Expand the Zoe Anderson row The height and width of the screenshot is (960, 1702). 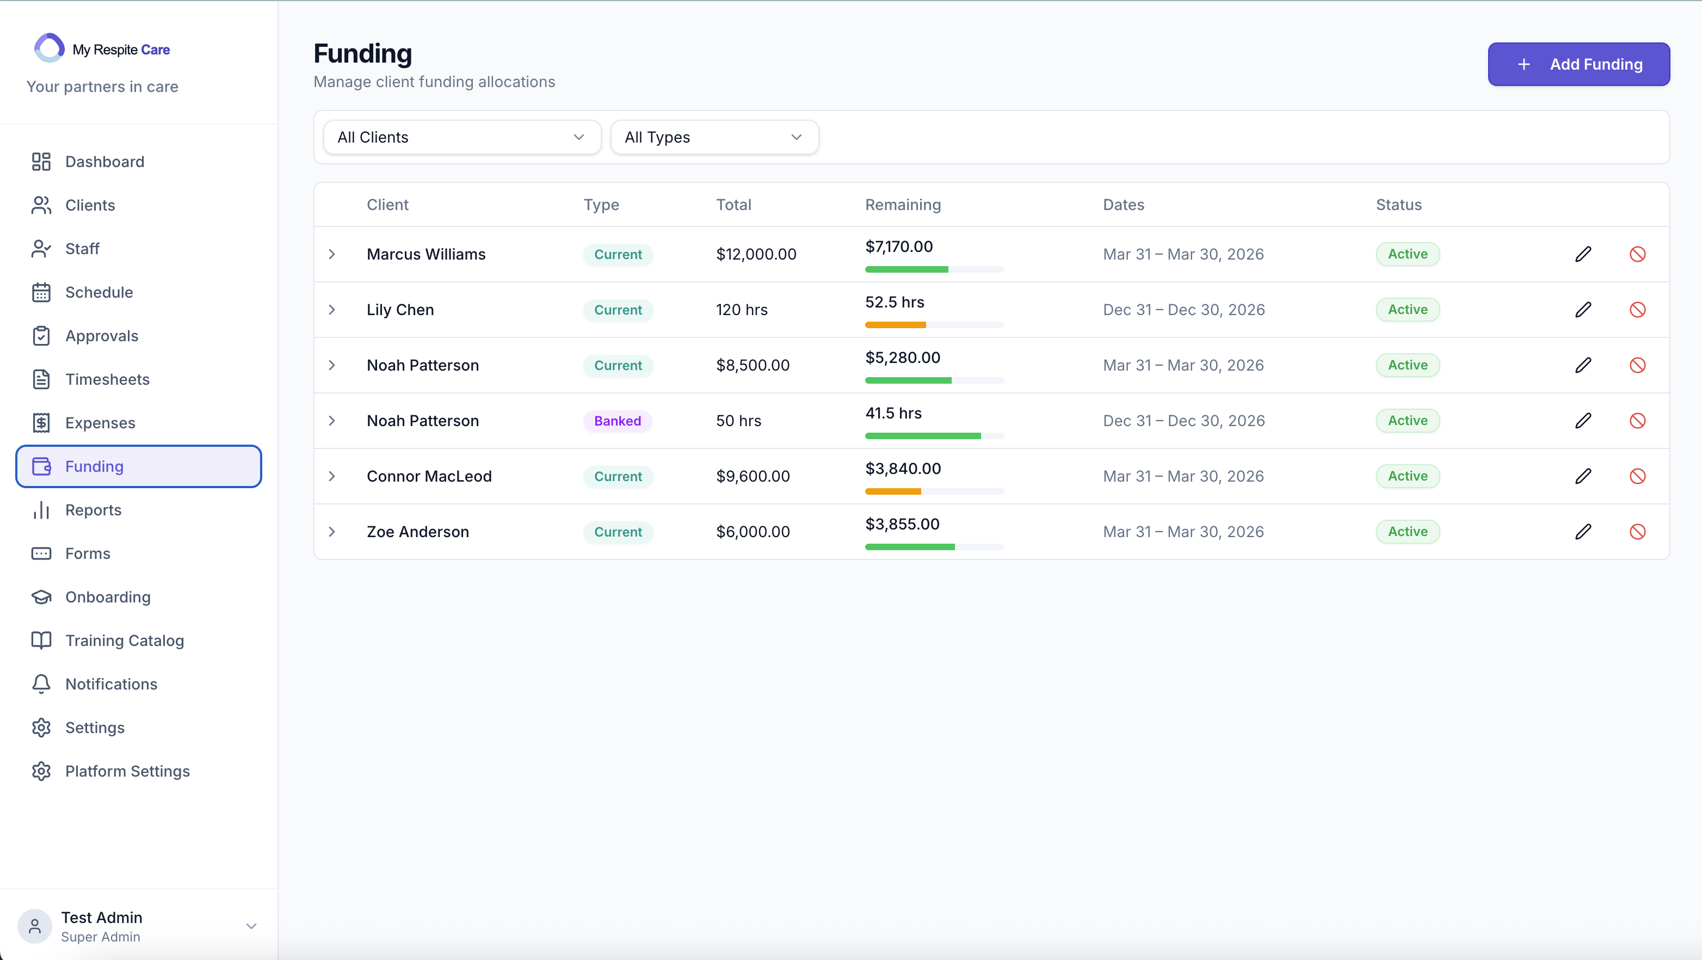pos(332,532)
